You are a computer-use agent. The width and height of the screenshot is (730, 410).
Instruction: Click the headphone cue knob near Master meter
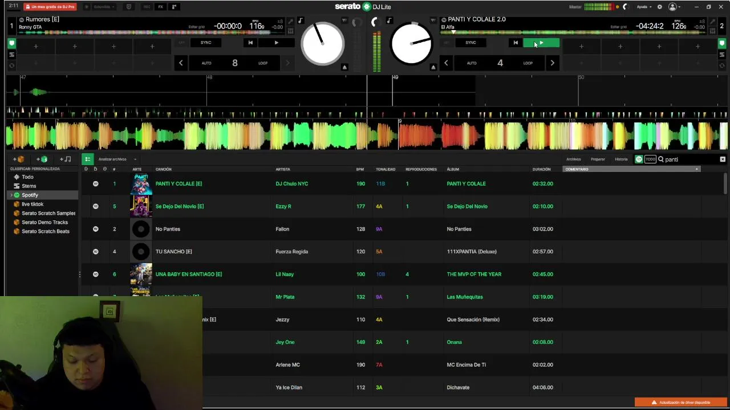[x=625, y=7]
